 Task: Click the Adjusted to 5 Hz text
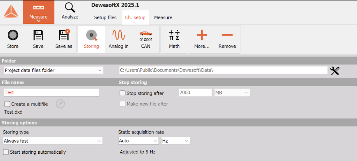coord(137,152)
